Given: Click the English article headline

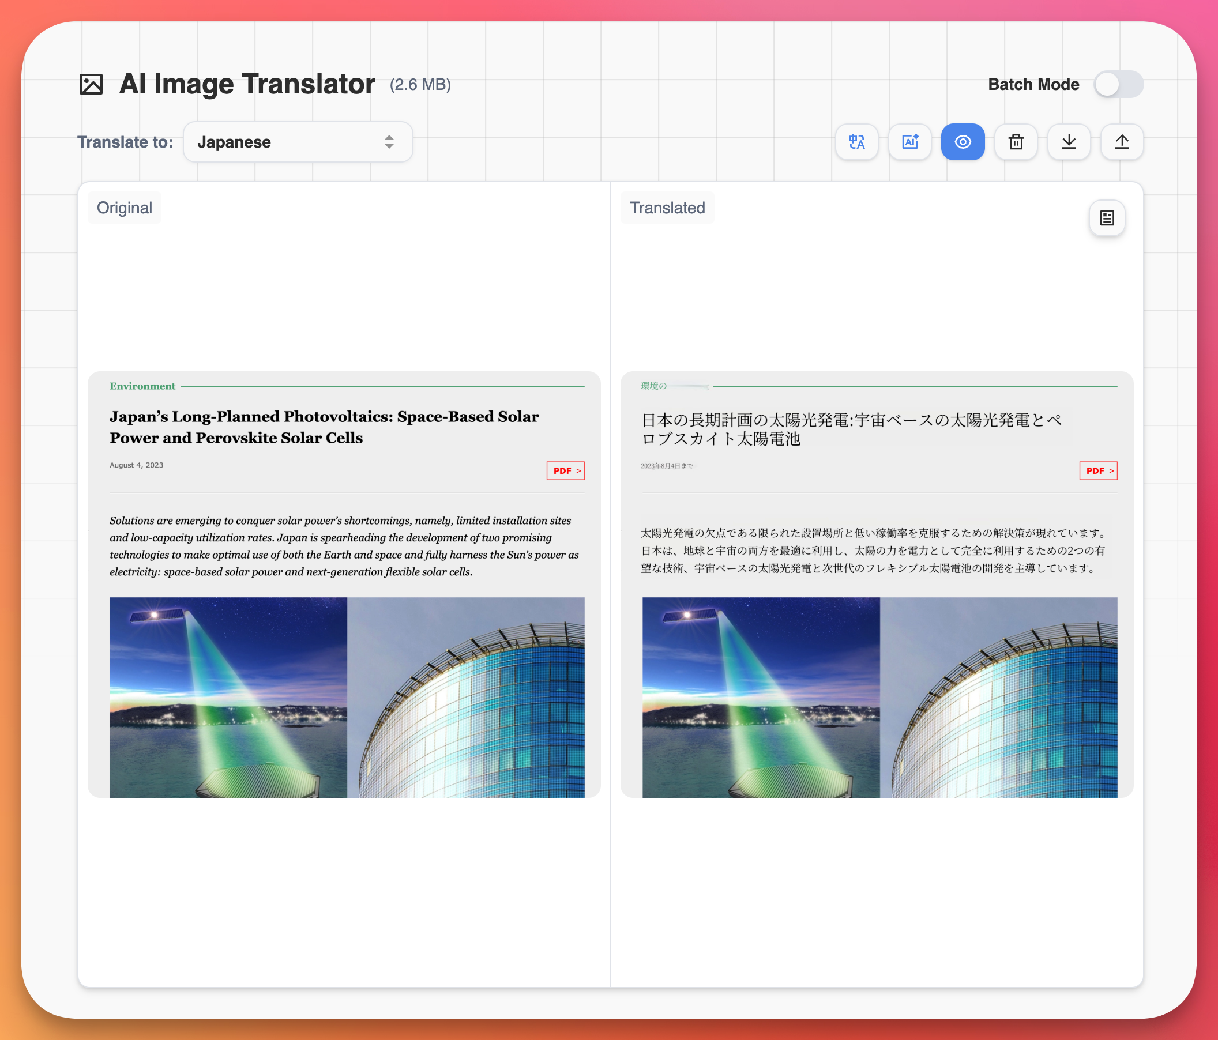Looking at the screenshot, I should 324,427.
